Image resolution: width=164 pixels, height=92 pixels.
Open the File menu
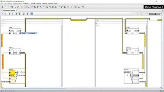point(2,4)
